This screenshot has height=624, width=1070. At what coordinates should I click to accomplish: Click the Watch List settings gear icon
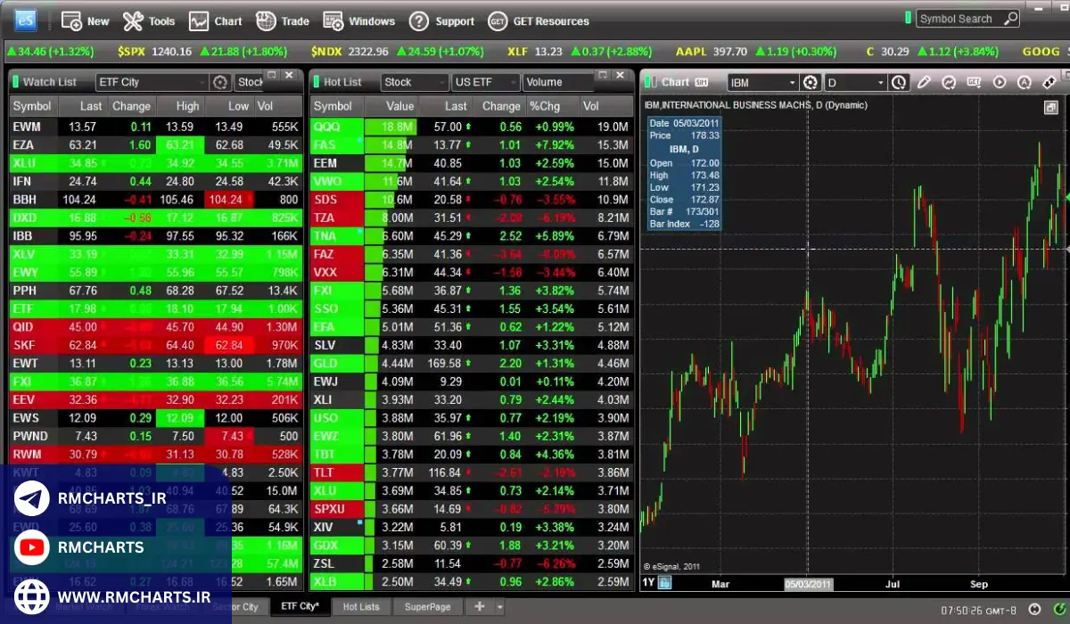click(x=220, y=83)
